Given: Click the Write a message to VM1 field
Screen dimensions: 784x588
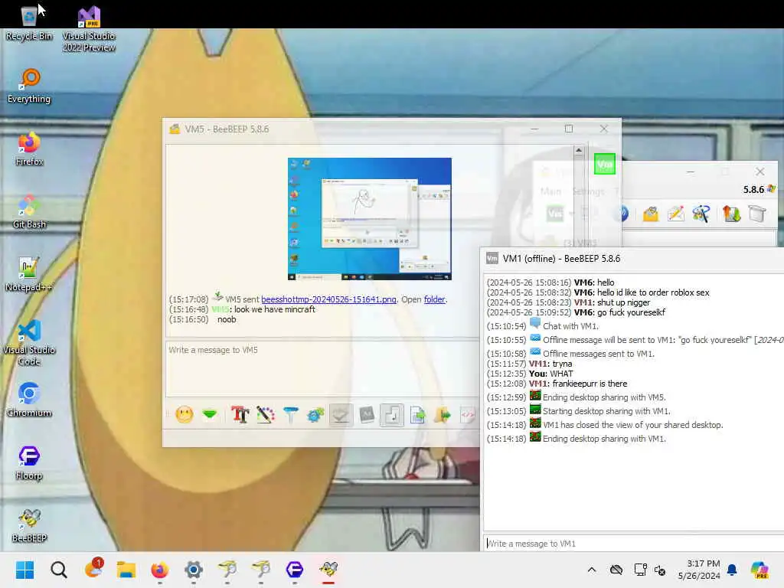Looking at the screenshot, I should click(633, 544).
